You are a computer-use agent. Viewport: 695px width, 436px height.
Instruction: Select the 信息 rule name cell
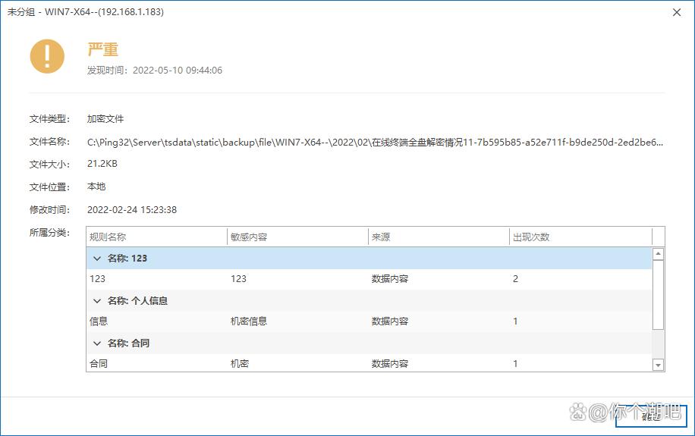pyautogui.click(x=99, y=322)
